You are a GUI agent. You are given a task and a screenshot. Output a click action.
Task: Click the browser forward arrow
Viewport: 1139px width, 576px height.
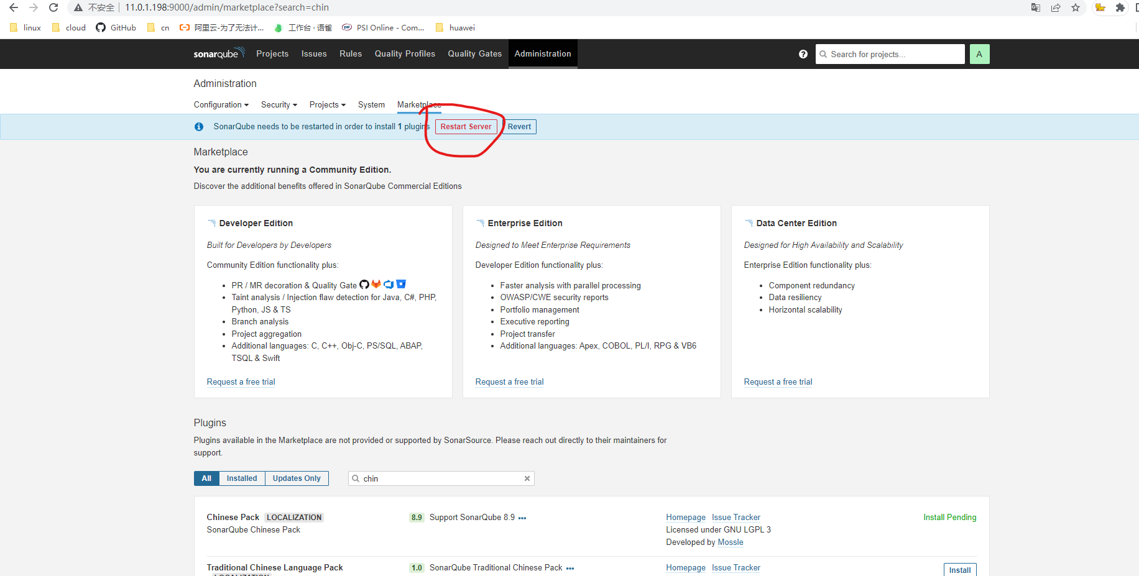(34, 7)
